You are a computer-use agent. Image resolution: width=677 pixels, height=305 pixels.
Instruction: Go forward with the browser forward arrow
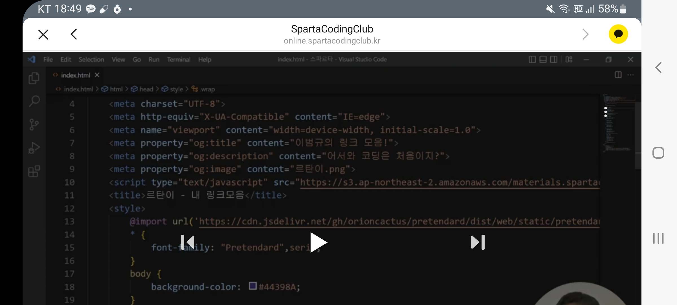pos(586,34)
